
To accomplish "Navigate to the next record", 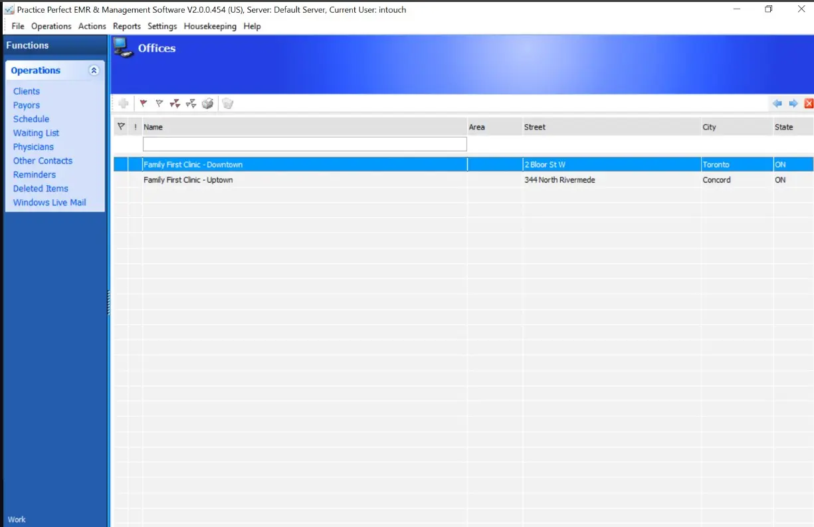I will pyautogui.click(x=793, y=103).
